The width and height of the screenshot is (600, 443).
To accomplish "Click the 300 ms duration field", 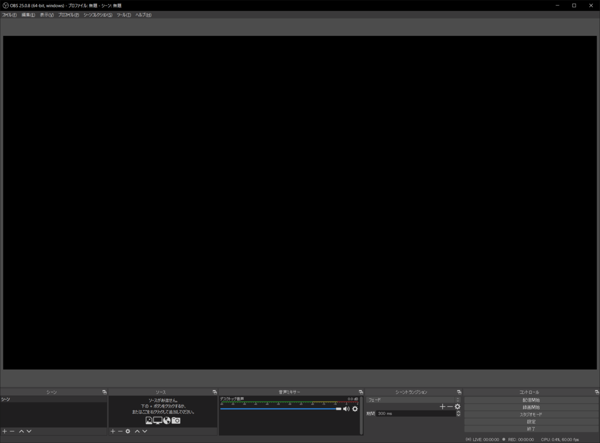I will pos(415,413).
